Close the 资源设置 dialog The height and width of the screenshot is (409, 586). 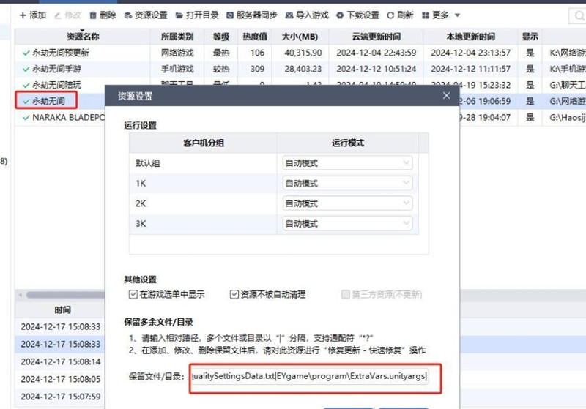tap(446, 96)
